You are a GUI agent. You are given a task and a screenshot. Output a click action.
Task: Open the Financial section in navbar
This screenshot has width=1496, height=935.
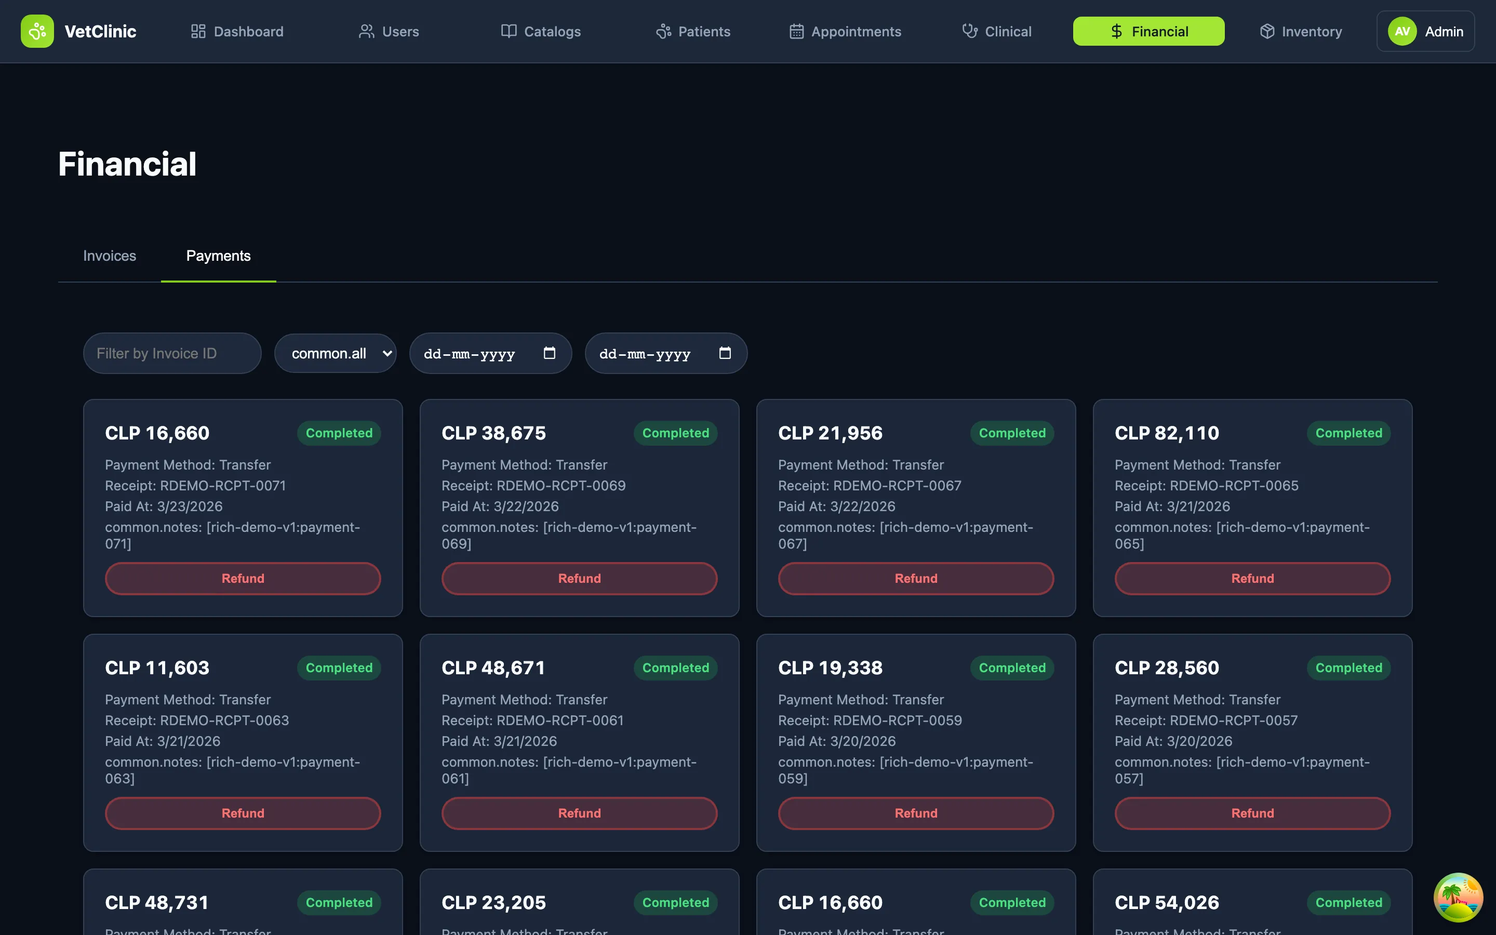pos(1148,32)
